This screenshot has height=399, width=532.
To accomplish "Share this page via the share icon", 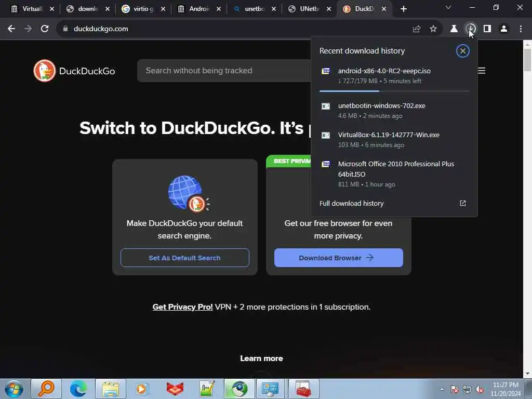I will coord(417,29).
